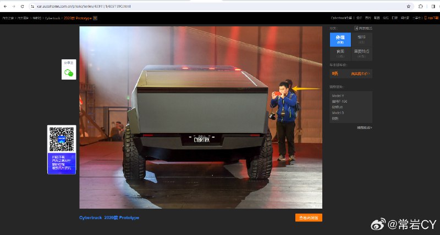Open the 二手车 item in the top nav
This screenshot has height=235, width=440.
coord(416,18)
